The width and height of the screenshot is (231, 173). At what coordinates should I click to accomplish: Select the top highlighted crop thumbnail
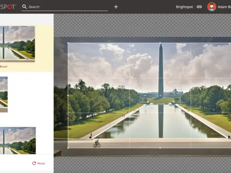point(18,44)
